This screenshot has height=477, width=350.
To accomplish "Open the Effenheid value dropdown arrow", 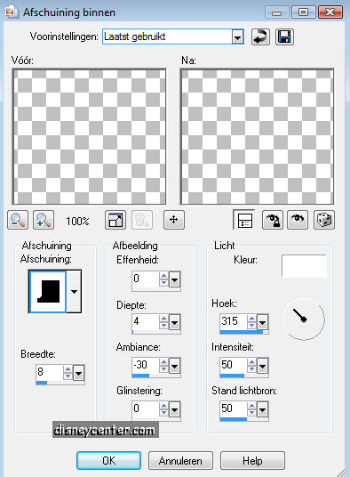I will pos(174,279).
